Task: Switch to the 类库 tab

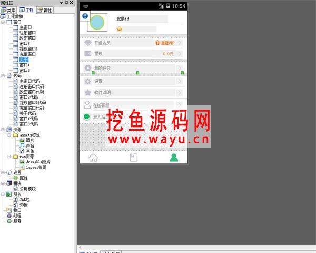Action: click(8, 10)
